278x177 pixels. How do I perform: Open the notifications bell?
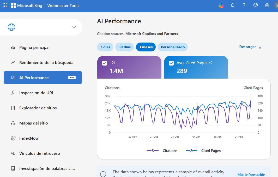(232, 5)
